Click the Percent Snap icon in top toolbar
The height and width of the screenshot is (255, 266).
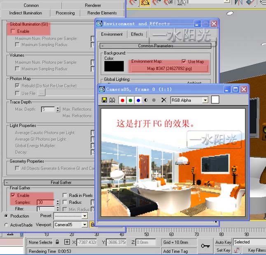(x=156, y=2)
